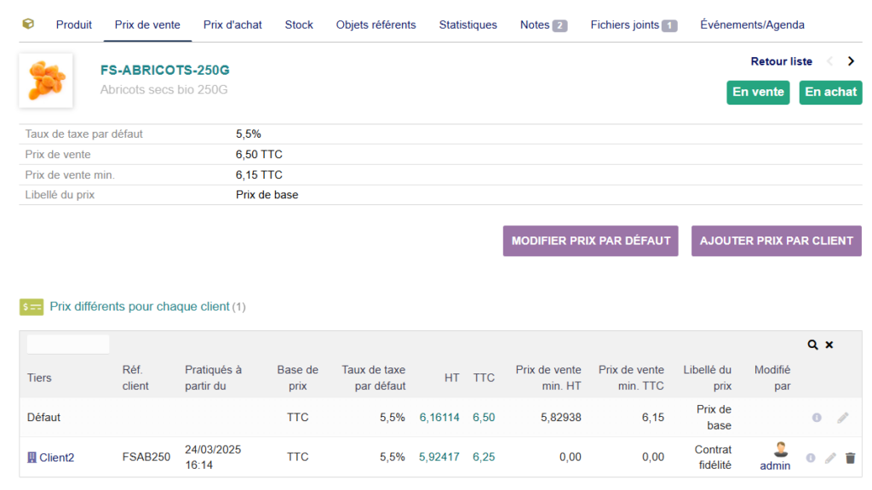Image resolution: width=872 pixels, height=490 pixels.
Task: Open the Fichiers joints tab
Action: pyautogui.click(x=633, y=25)
